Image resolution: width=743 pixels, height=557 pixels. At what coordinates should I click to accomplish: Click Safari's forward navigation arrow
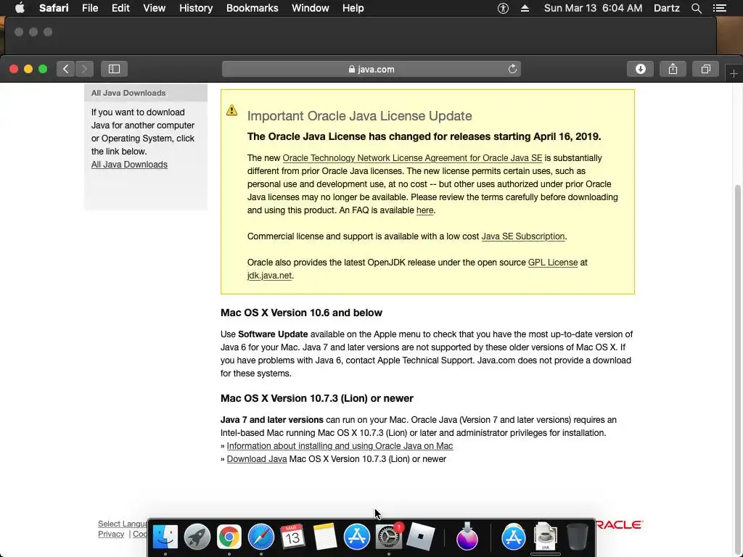click(84, 69)
